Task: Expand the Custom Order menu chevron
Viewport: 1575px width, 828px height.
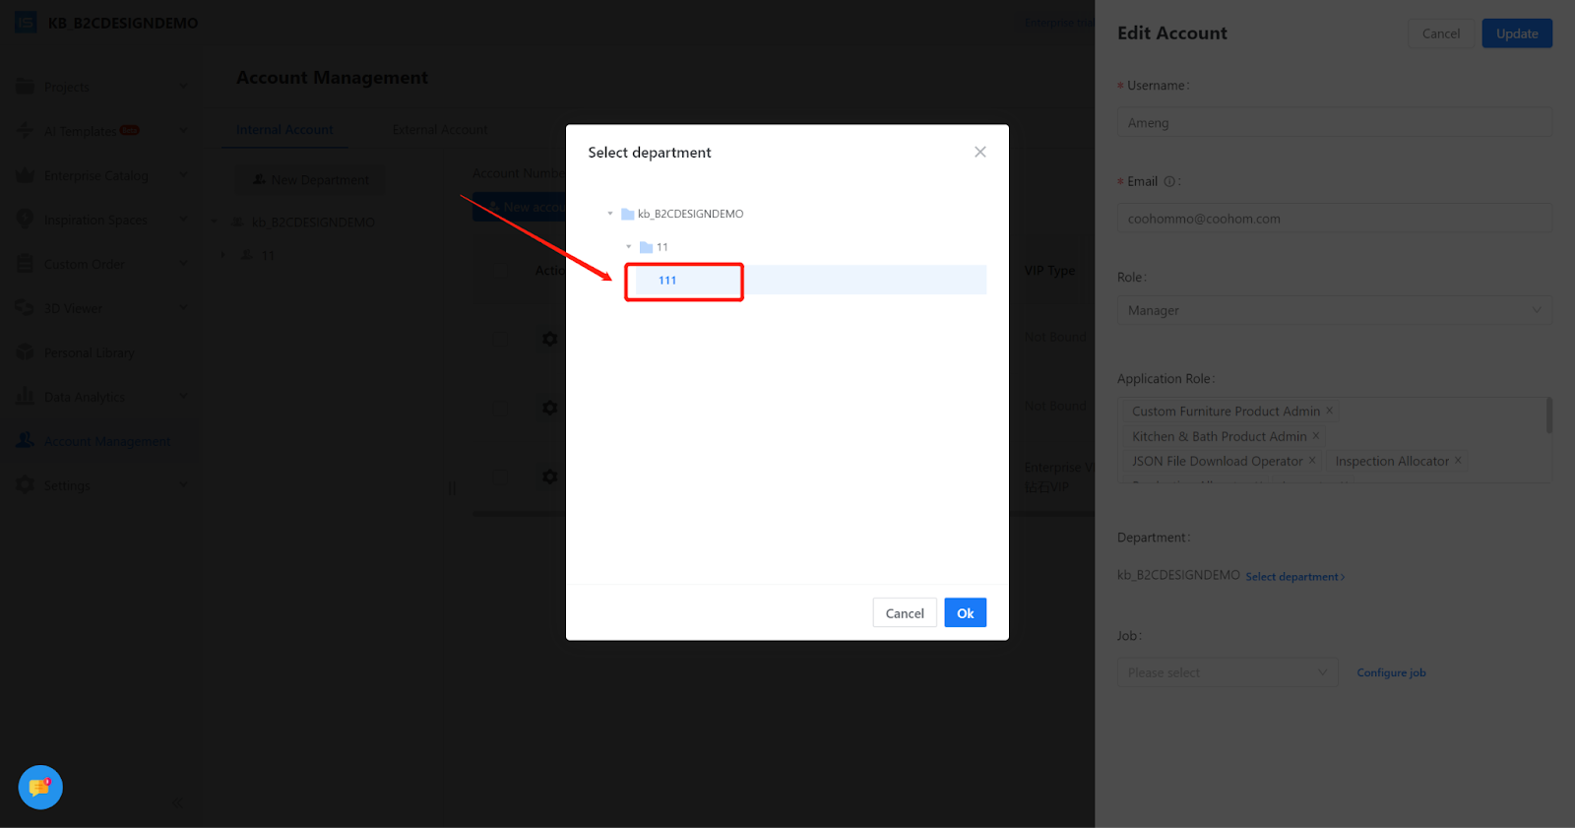Action: (183, 264)
